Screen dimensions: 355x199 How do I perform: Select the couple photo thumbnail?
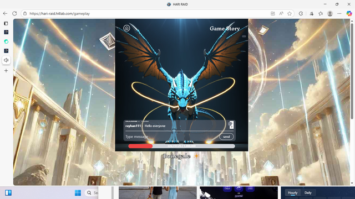(x=158, y=193)
